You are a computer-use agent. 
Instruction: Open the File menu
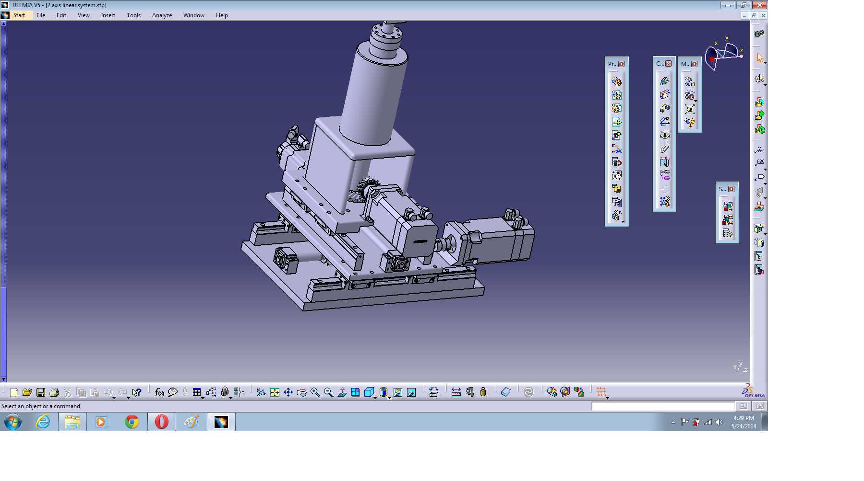click(41, 15)
